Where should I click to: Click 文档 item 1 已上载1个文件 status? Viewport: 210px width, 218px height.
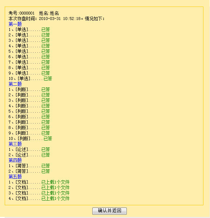click(x=56, y=182)
